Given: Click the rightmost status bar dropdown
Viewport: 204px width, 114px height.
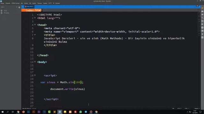Looking at the screenshot, I should [x=197, y=108].
